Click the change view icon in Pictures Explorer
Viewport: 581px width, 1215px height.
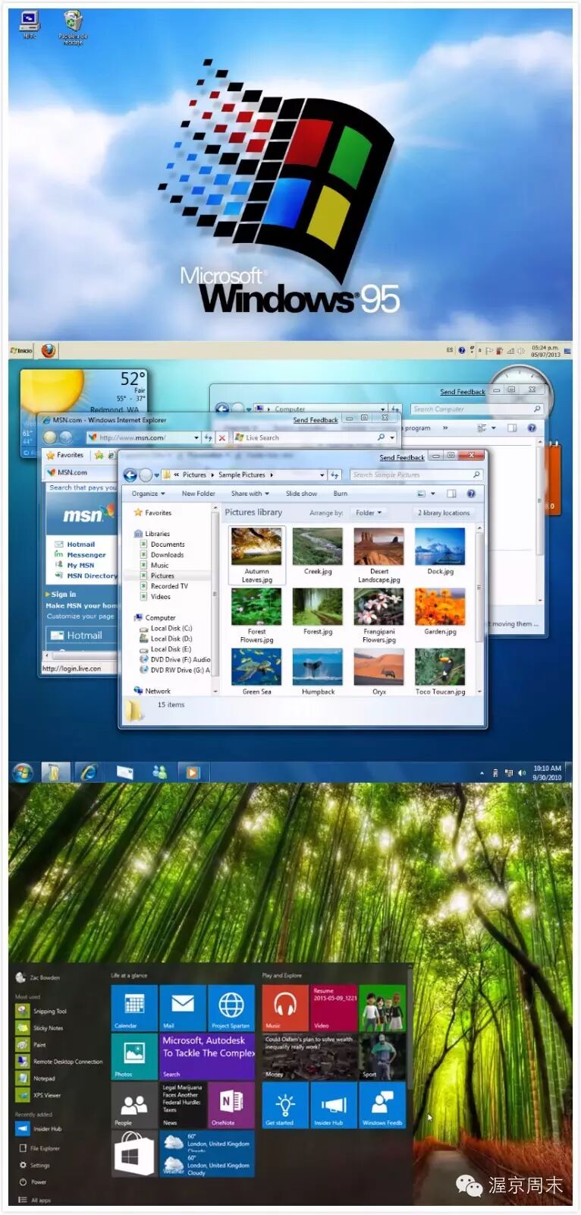pos(421,494)
